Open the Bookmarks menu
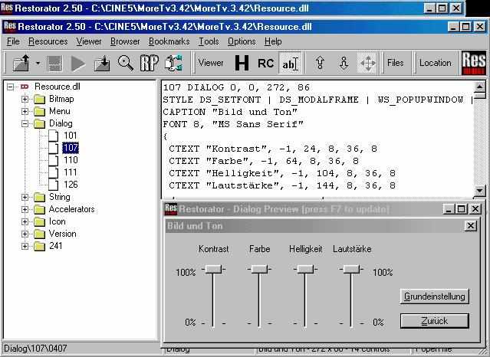The width and height of the screenshot is (490, 357). click(169, 41)
